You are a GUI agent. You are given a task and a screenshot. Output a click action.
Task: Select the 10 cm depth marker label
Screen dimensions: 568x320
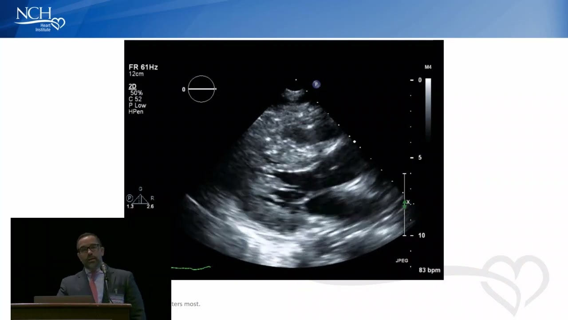click(x=421, y=235)
